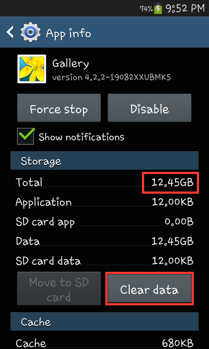Disable the Gallery app
The height and width of the screenshot is (349, 209).
click(149, 108)
